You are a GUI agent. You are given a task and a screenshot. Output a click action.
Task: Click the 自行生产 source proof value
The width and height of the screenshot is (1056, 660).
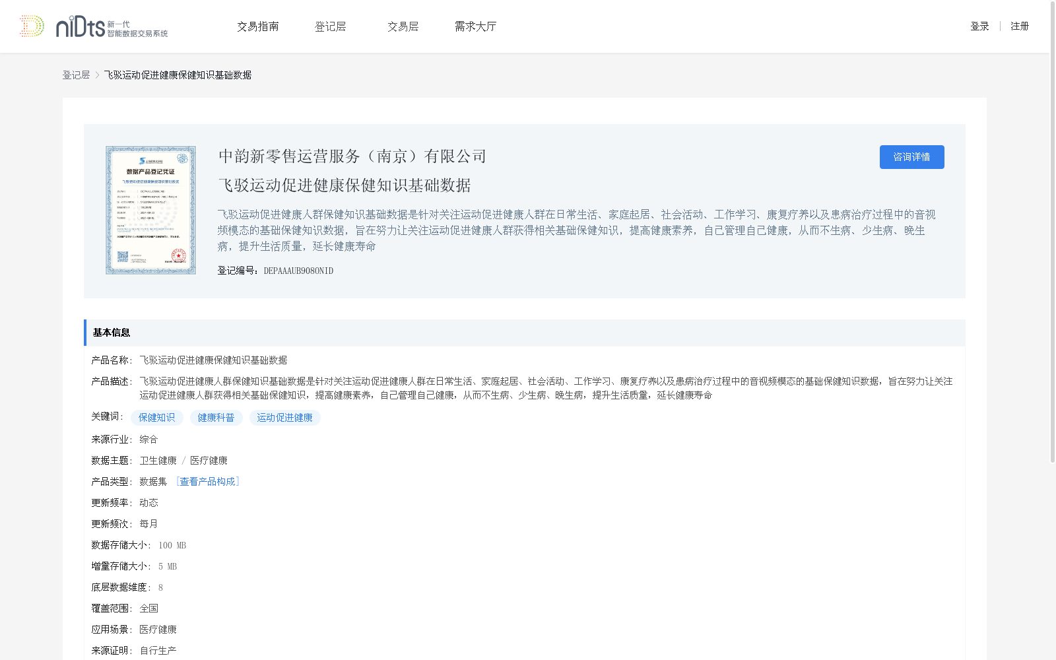[x=158, y=651]
